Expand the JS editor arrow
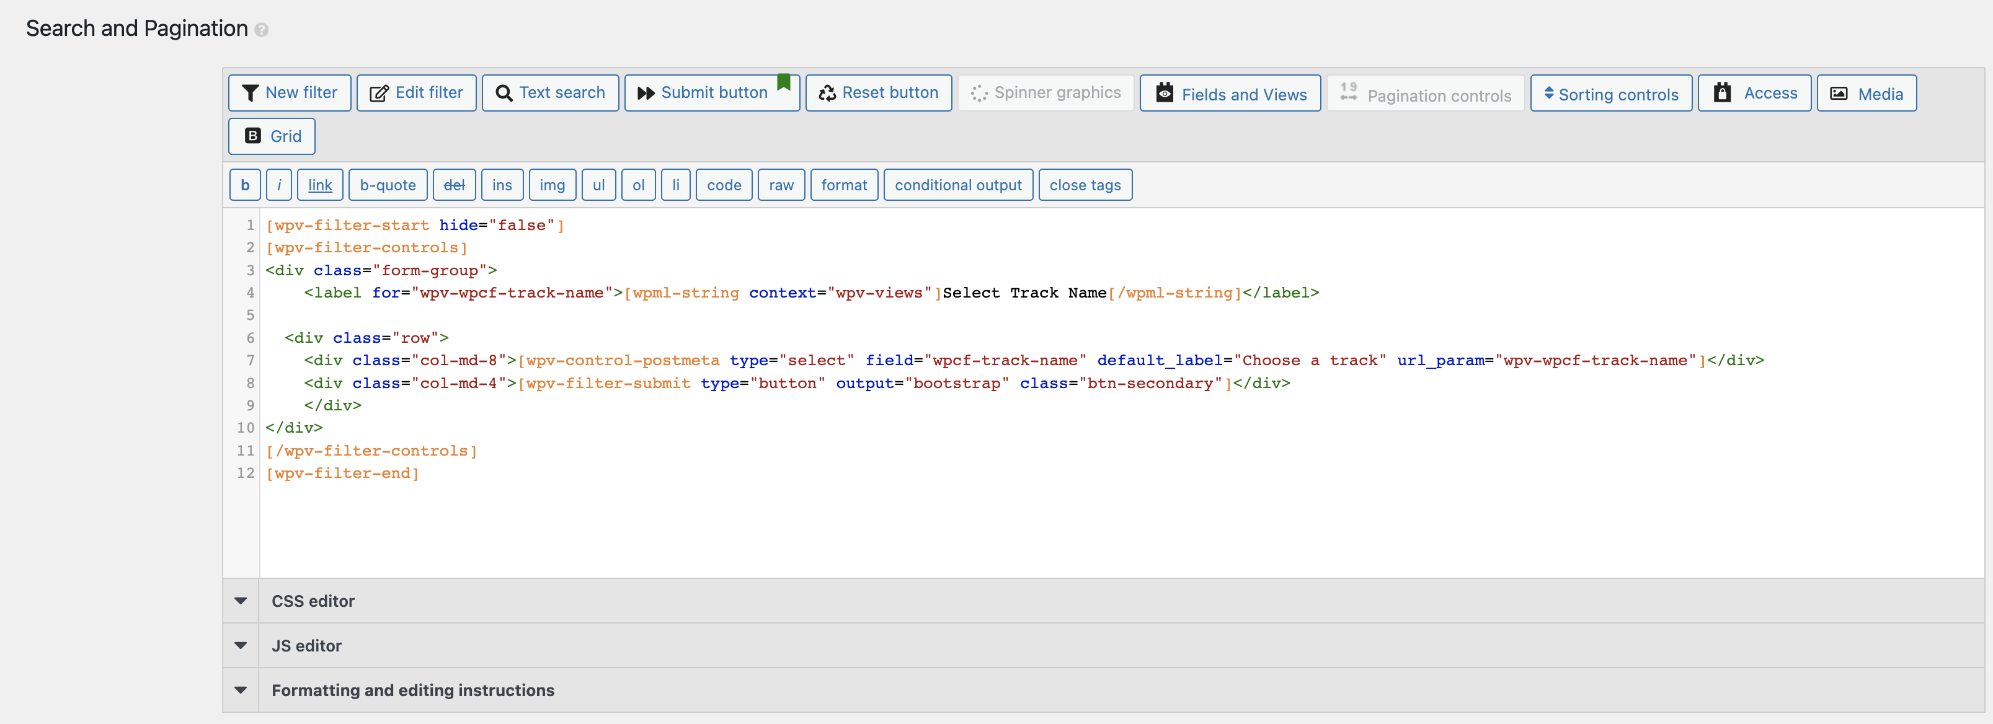 [241, 646]
